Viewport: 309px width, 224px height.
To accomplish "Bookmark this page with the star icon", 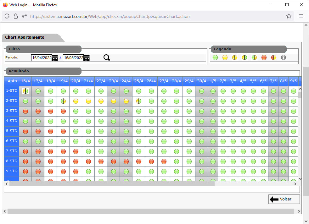I will click(x=289, y=16).
